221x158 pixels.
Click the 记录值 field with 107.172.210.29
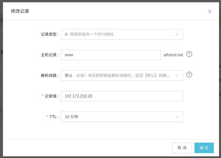[122, 96]
